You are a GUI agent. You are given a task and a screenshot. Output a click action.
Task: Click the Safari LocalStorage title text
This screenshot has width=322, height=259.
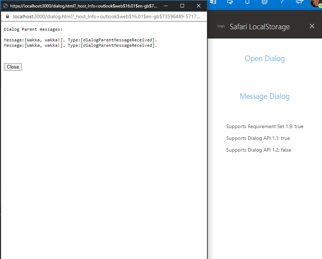260,26
